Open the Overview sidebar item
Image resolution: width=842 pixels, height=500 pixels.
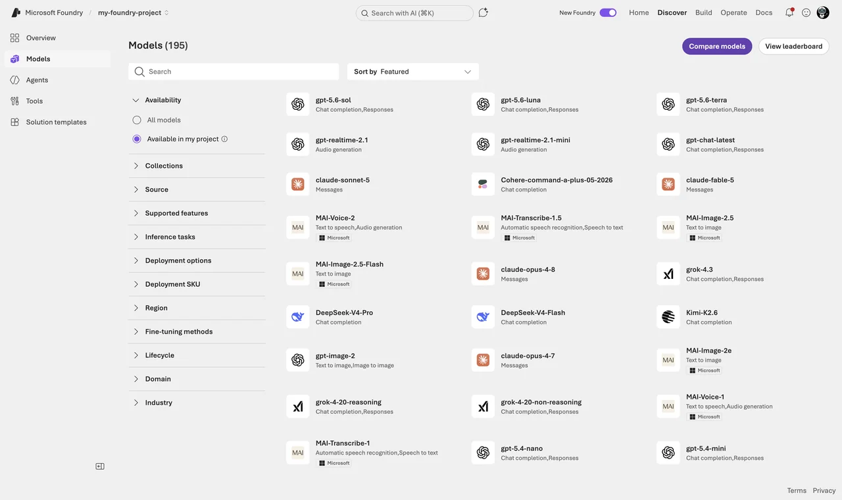tap(58, 37)
